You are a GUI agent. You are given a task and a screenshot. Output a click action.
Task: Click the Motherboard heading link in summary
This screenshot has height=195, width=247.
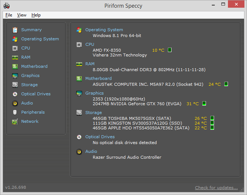tap(99, 78)
